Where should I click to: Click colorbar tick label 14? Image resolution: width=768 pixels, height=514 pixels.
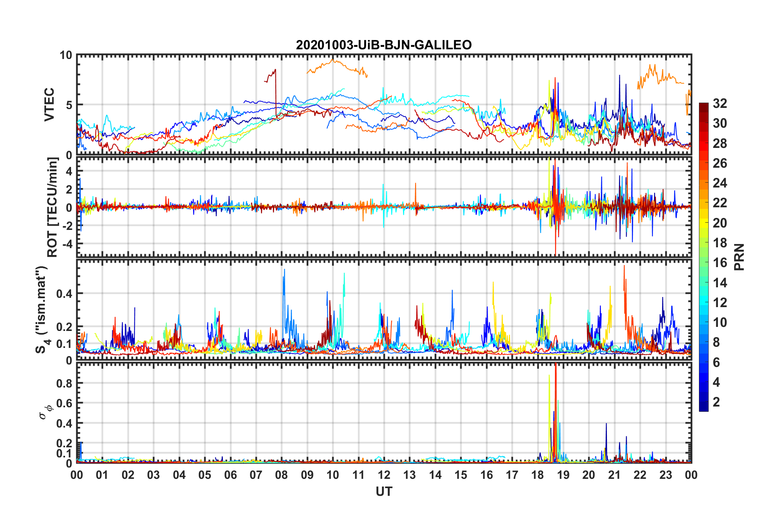720,283
